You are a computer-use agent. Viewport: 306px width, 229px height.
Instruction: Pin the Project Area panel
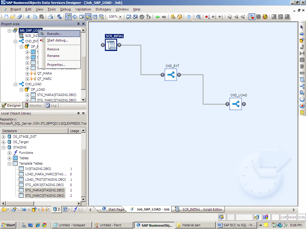79,24
